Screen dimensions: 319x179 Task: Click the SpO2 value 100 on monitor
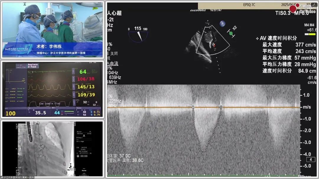[10, 113]
